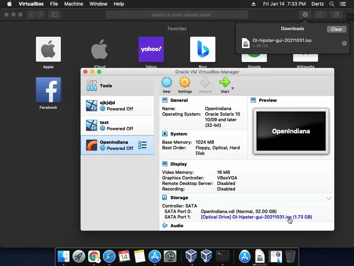
Task: Click the Preview section monitor icon
Action: (x=253, y=100)
